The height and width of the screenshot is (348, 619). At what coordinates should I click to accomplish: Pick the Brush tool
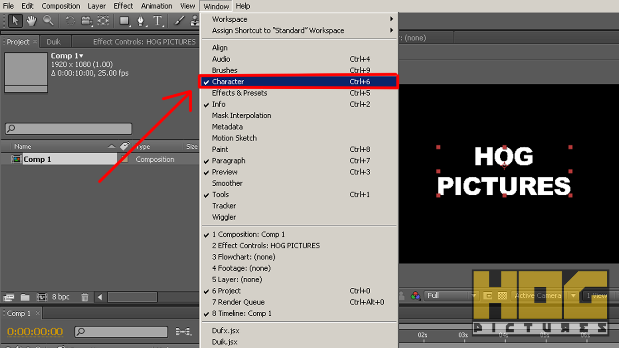(x=179, y=20)
